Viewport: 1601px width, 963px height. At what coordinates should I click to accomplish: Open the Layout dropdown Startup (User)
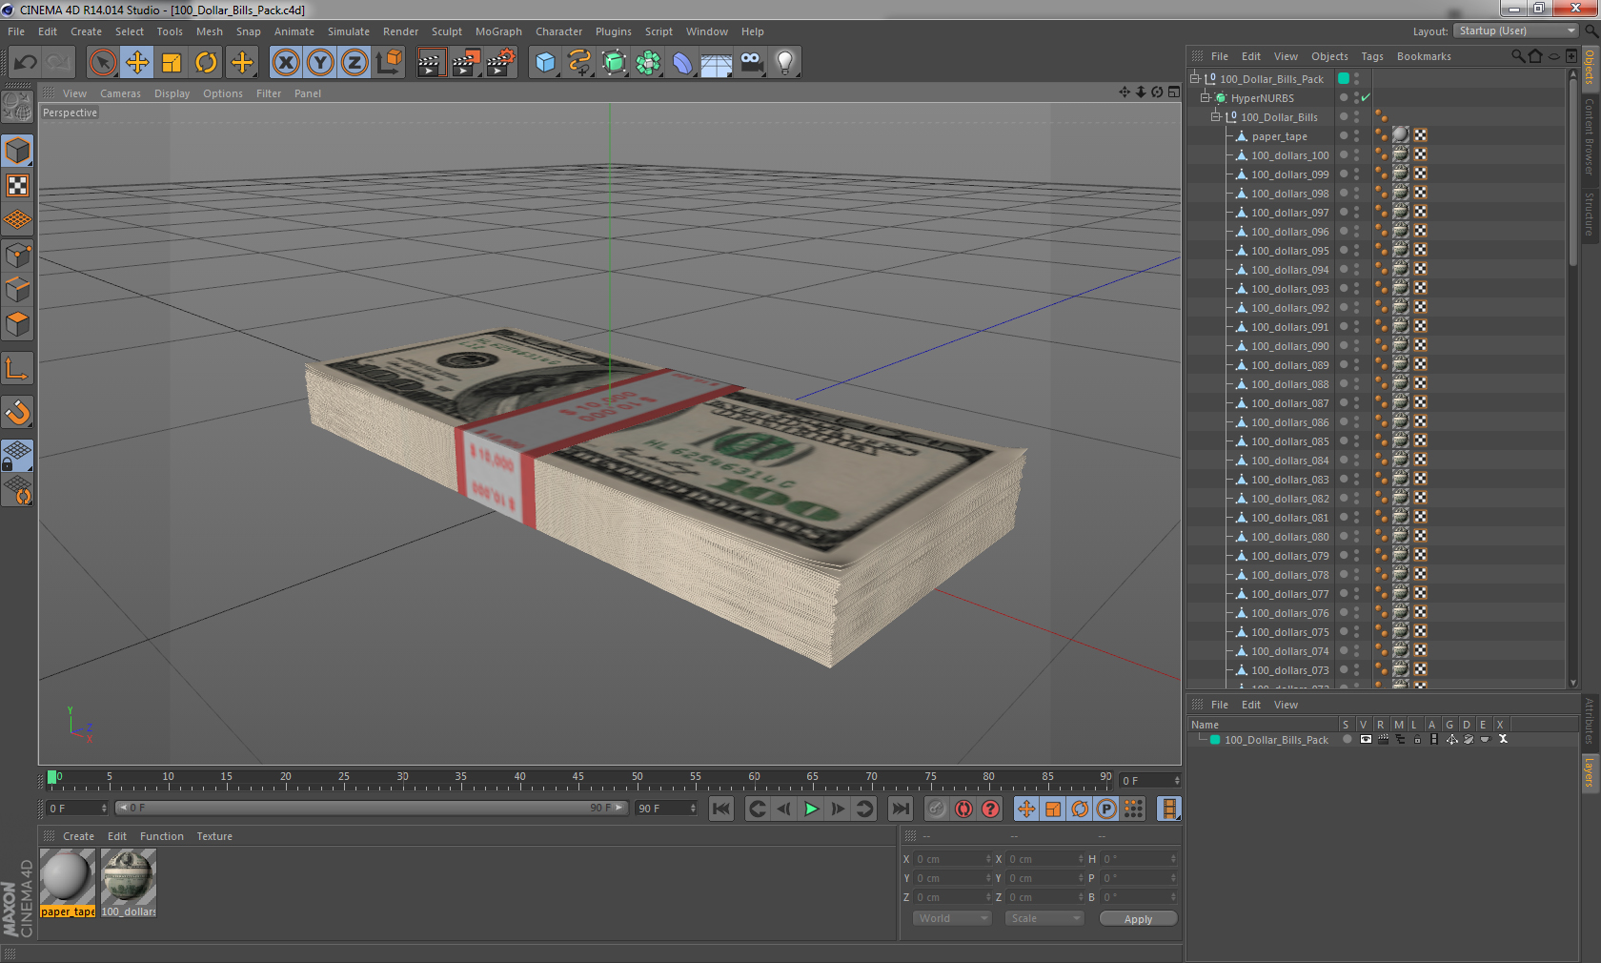coord(1517,31)
